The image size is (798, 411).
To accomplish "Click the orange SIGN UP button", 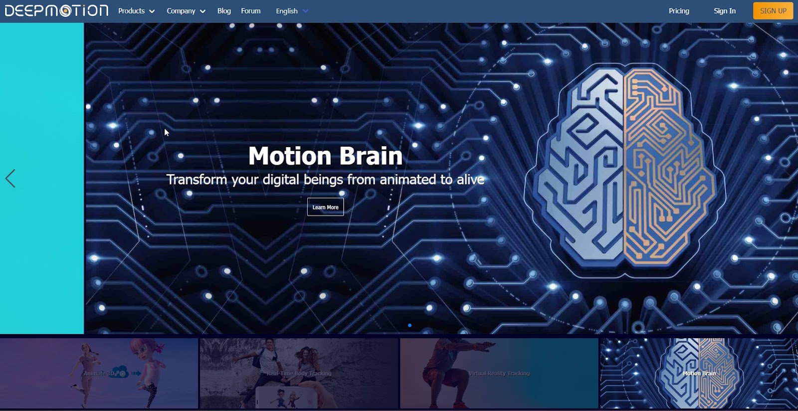I will point(773,11).
